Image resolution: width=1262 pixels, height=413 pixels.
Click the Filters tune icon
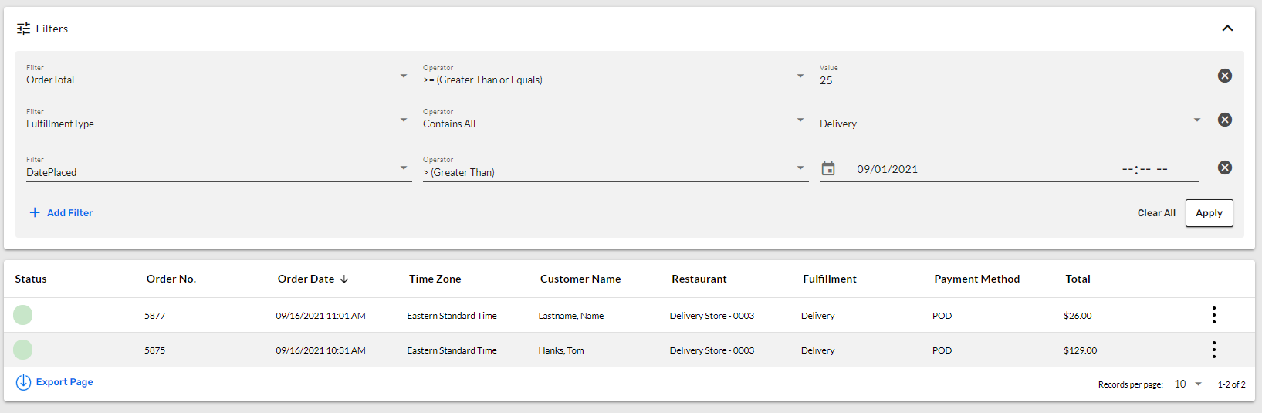pyautogui.click(x=24, y=29)
